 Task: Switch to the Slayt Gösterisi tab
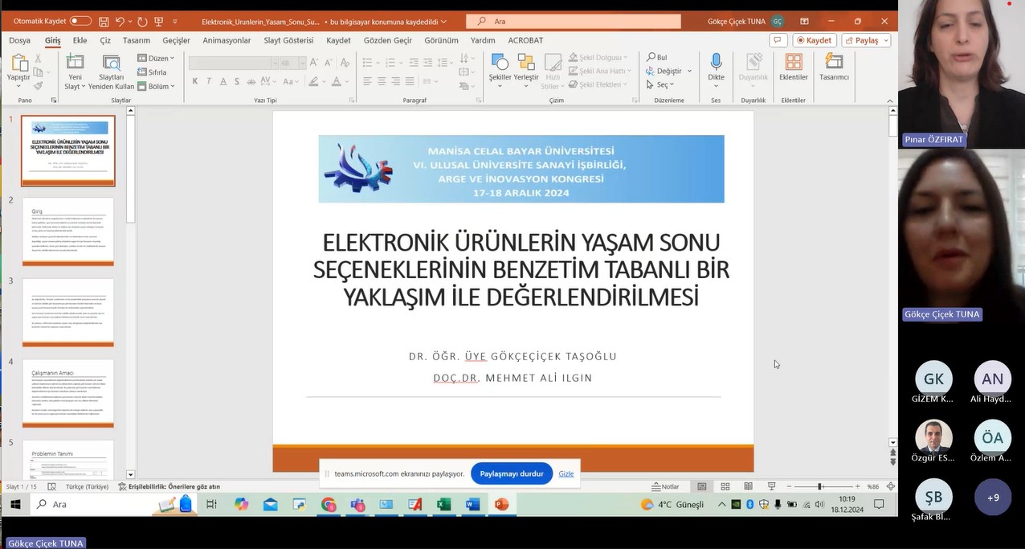[288, 40]
